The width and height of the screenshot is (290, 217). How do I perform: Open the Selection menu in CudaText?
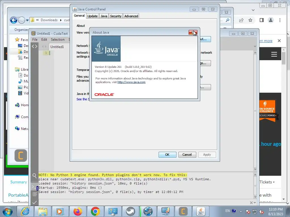pos(58,40)
